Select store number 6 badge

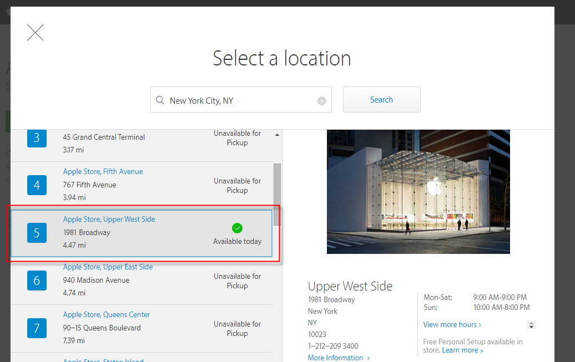tap(37, 281)
